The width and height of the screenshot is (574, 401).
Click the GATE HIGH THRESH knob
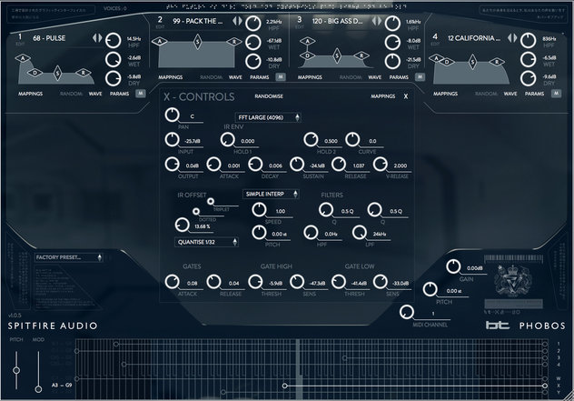[x=255, y=282]
